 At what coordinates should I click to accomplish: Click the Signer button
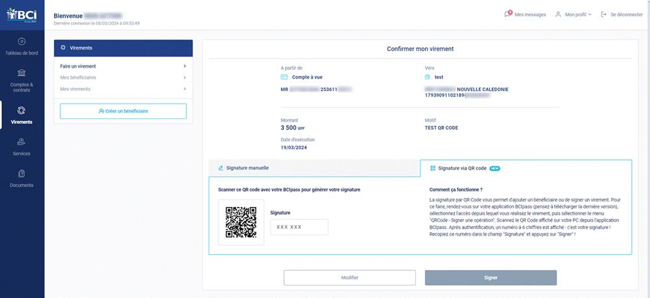click(490, 278)
